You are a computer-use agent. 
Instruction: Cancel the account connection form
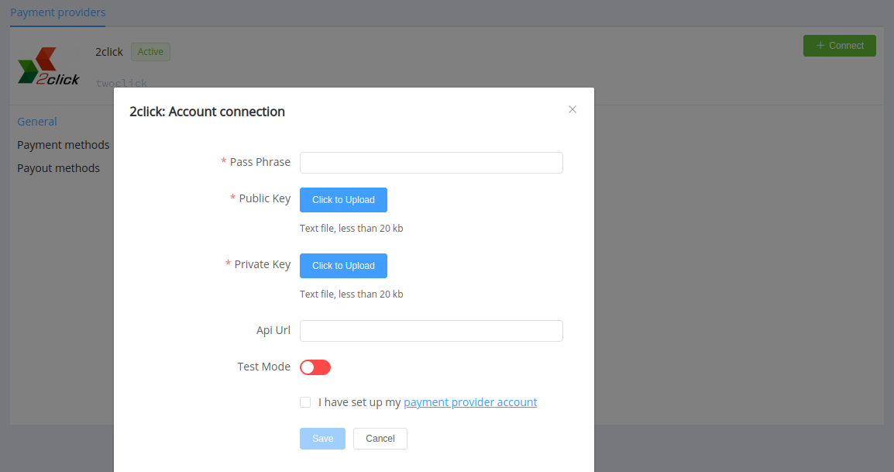pos(380,439)
